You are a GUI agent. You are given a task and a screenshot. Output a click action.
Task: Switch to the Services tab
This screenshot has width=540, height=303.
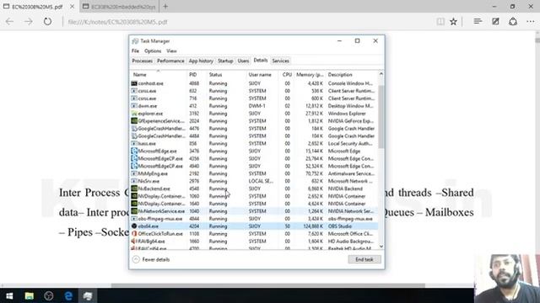tap(280, 61)
